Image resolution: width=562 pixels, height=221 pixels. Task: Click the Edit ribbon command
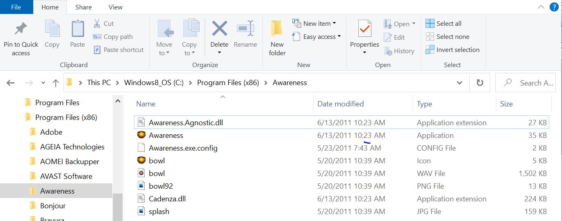[x=394, y=37]
